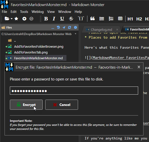The image size is (149, 142).
Task: Click the 'Here's what this Favorites' line
Action: [x=117, y=47]
